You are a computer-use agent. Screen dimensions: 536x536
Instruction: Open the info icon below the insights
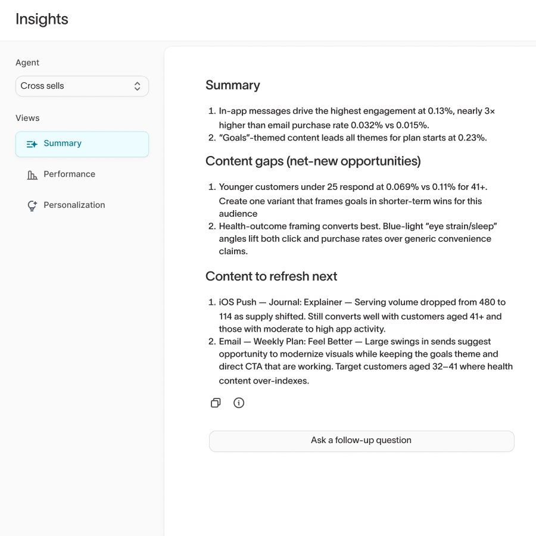[239, 403]
